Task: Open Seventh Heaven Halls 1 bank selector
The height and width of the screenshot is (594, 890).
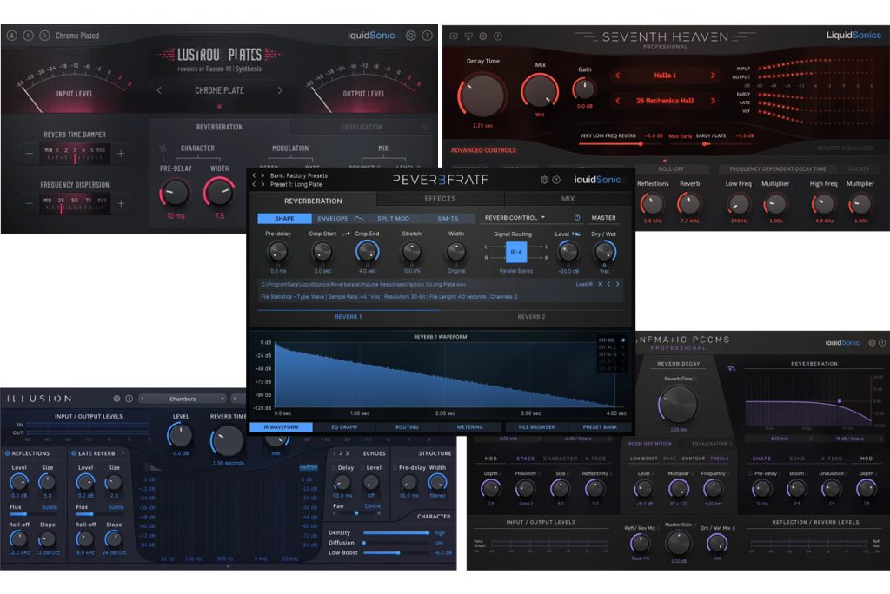Action: pos(664,76)
